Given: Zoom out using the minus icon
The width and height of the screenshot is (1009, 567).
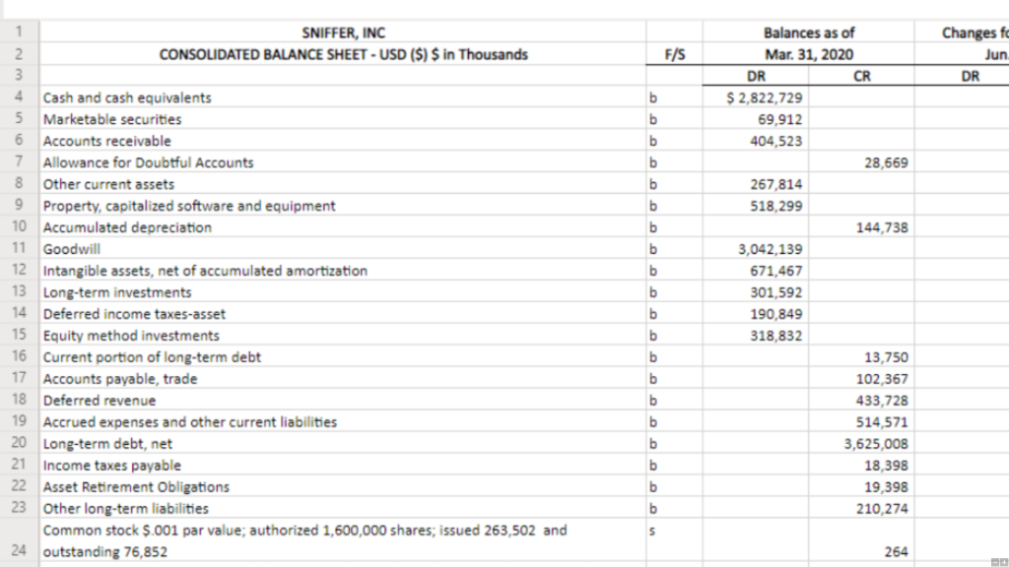Looking at the screenshot, I should pyautogui.click(x=994, y=562).
